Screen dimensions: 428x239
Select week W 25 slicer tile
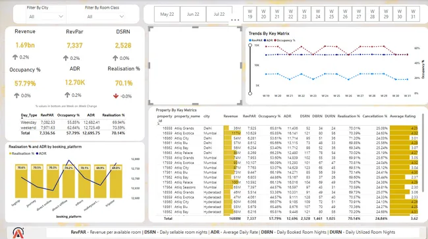(x=331, y=14)
